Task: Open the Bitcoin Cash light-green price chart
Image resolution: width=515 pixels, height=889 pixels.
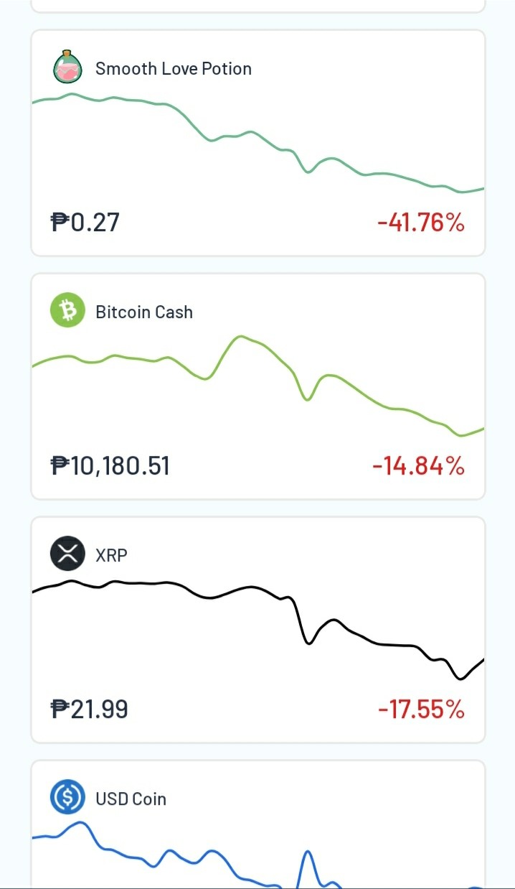Action: pos(258,386)
